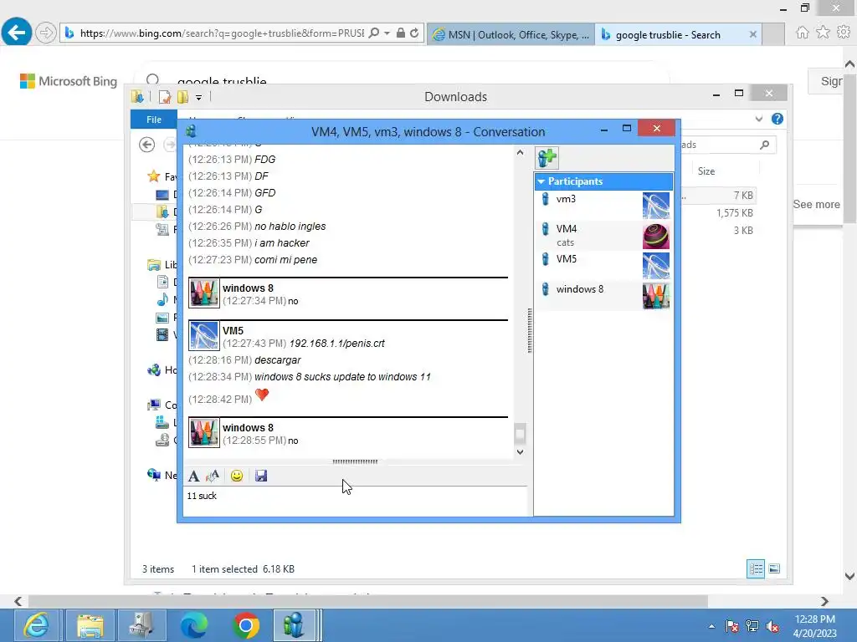Click the Computer icon in navigation pane

(x=154, y=405)
